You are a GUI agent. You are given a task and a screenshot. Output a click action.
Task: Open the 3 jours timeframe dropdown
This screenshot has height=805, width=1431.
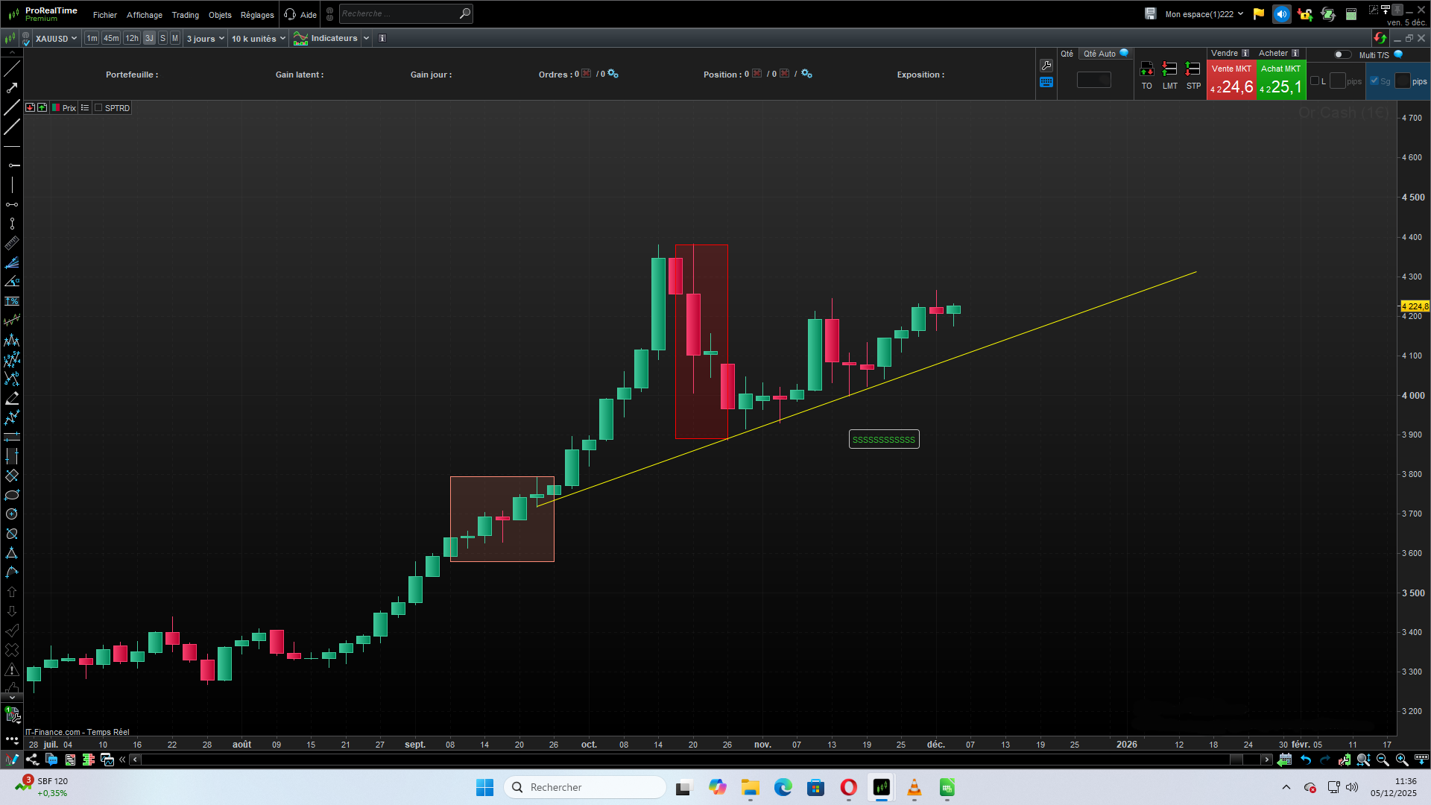click(206, 39)
